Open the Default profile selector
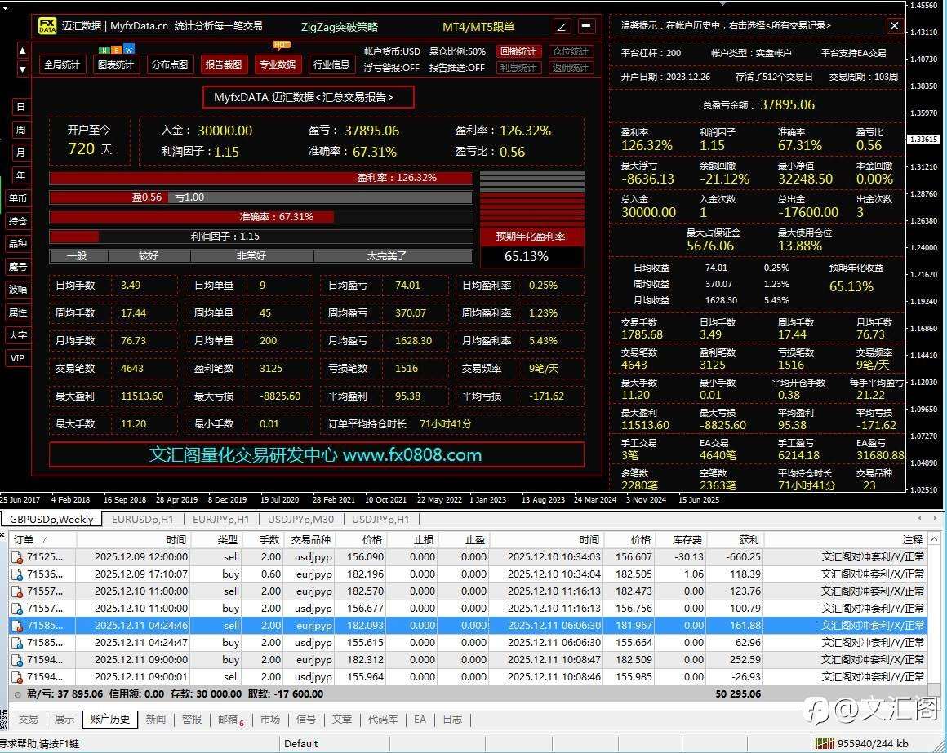 pyautogui.click(x=303, y=743)
